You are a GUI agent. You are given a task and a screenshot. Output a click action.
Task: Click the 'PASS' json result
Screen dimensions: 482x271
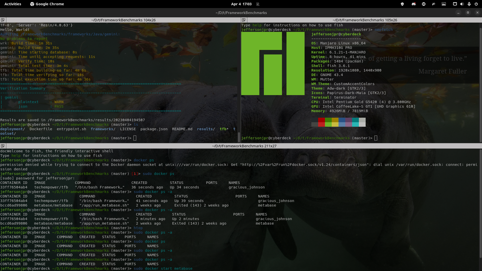click(59, 106)
